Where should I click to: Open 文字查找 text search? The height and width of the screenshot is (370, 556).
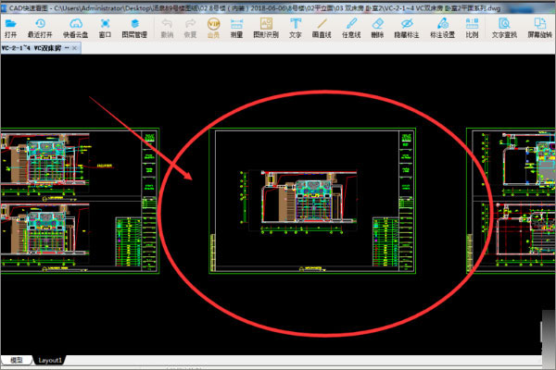(504, 25)
